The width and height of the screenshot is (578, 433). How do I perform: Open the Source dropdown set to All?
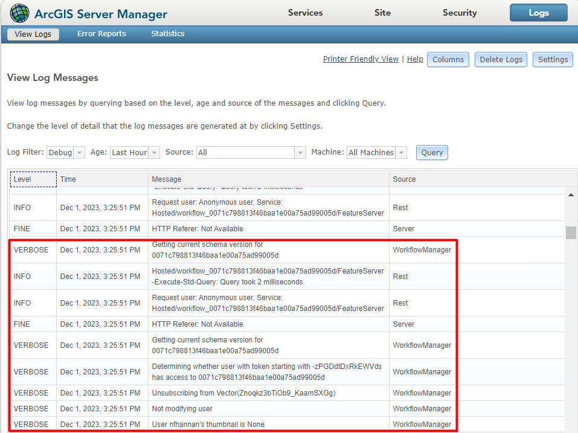coord(251,152)
